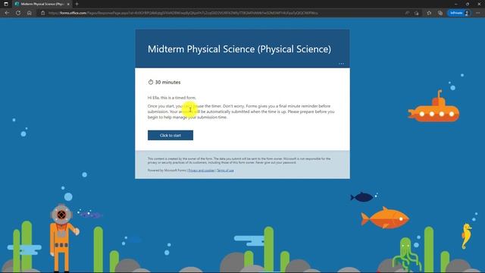Reload the page with the Refresh icon
The image size is (485, 273).
pyautogui.click(x=18, y=13)
